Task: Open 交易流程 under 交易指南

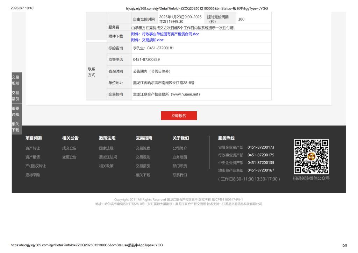Action: point(143,148)
